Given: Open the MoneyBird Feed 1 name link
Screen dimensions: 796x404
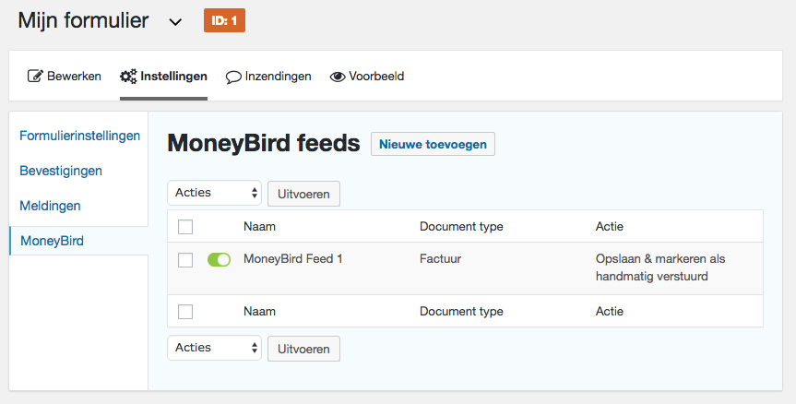Looking at the screenshot, I should coord(292,259).
